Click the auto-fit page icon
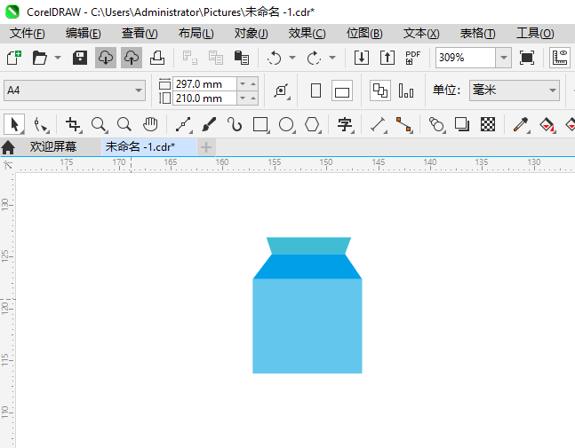This screenshot has width=575, height=448. click(x=281, y=90)
